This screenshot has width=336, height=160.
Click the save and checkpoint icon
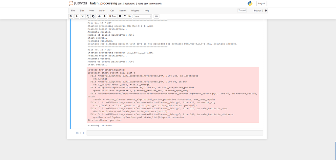(71, 16)
